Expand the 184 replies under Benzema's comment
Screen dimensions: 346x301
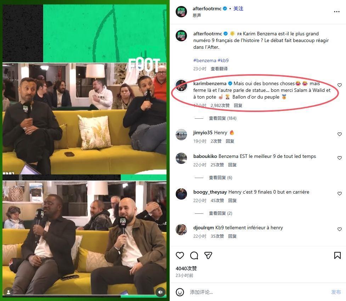tap(223, 118)
